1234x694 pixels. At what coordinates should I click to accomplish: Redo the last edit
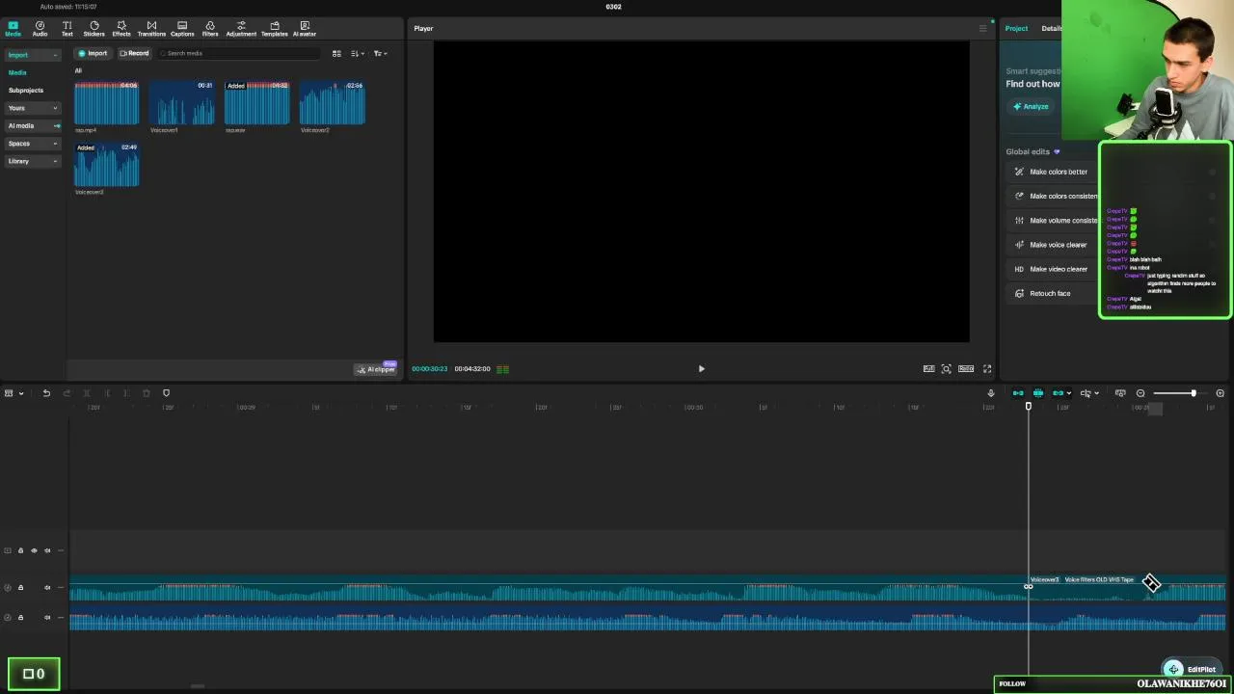click(x=67, y=393)
